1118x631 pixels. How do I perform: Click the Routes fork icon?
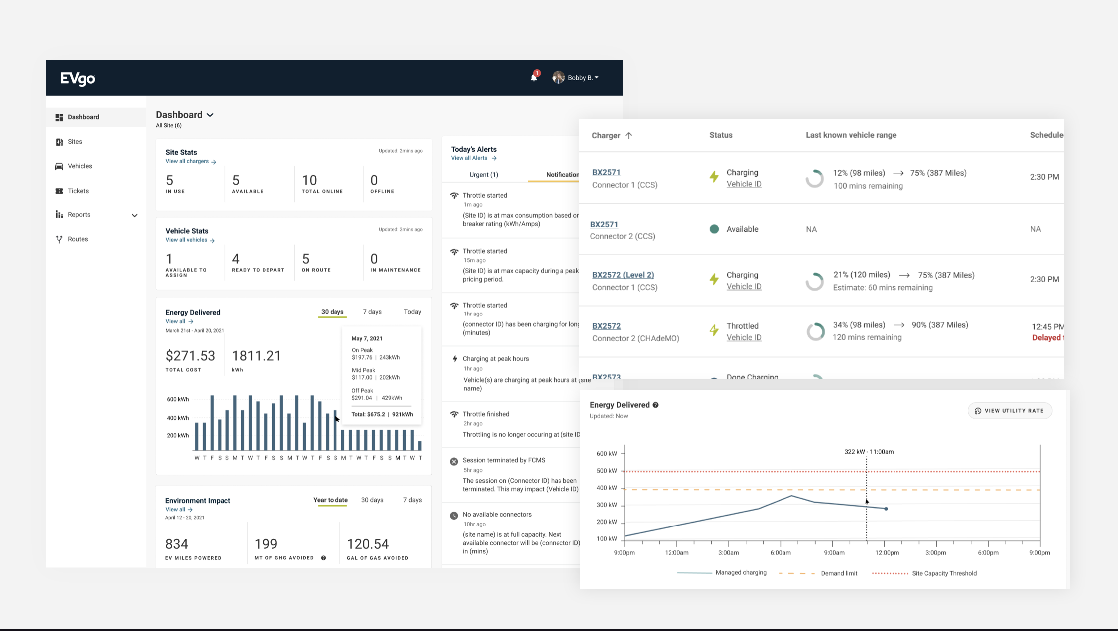pos(59,239)
